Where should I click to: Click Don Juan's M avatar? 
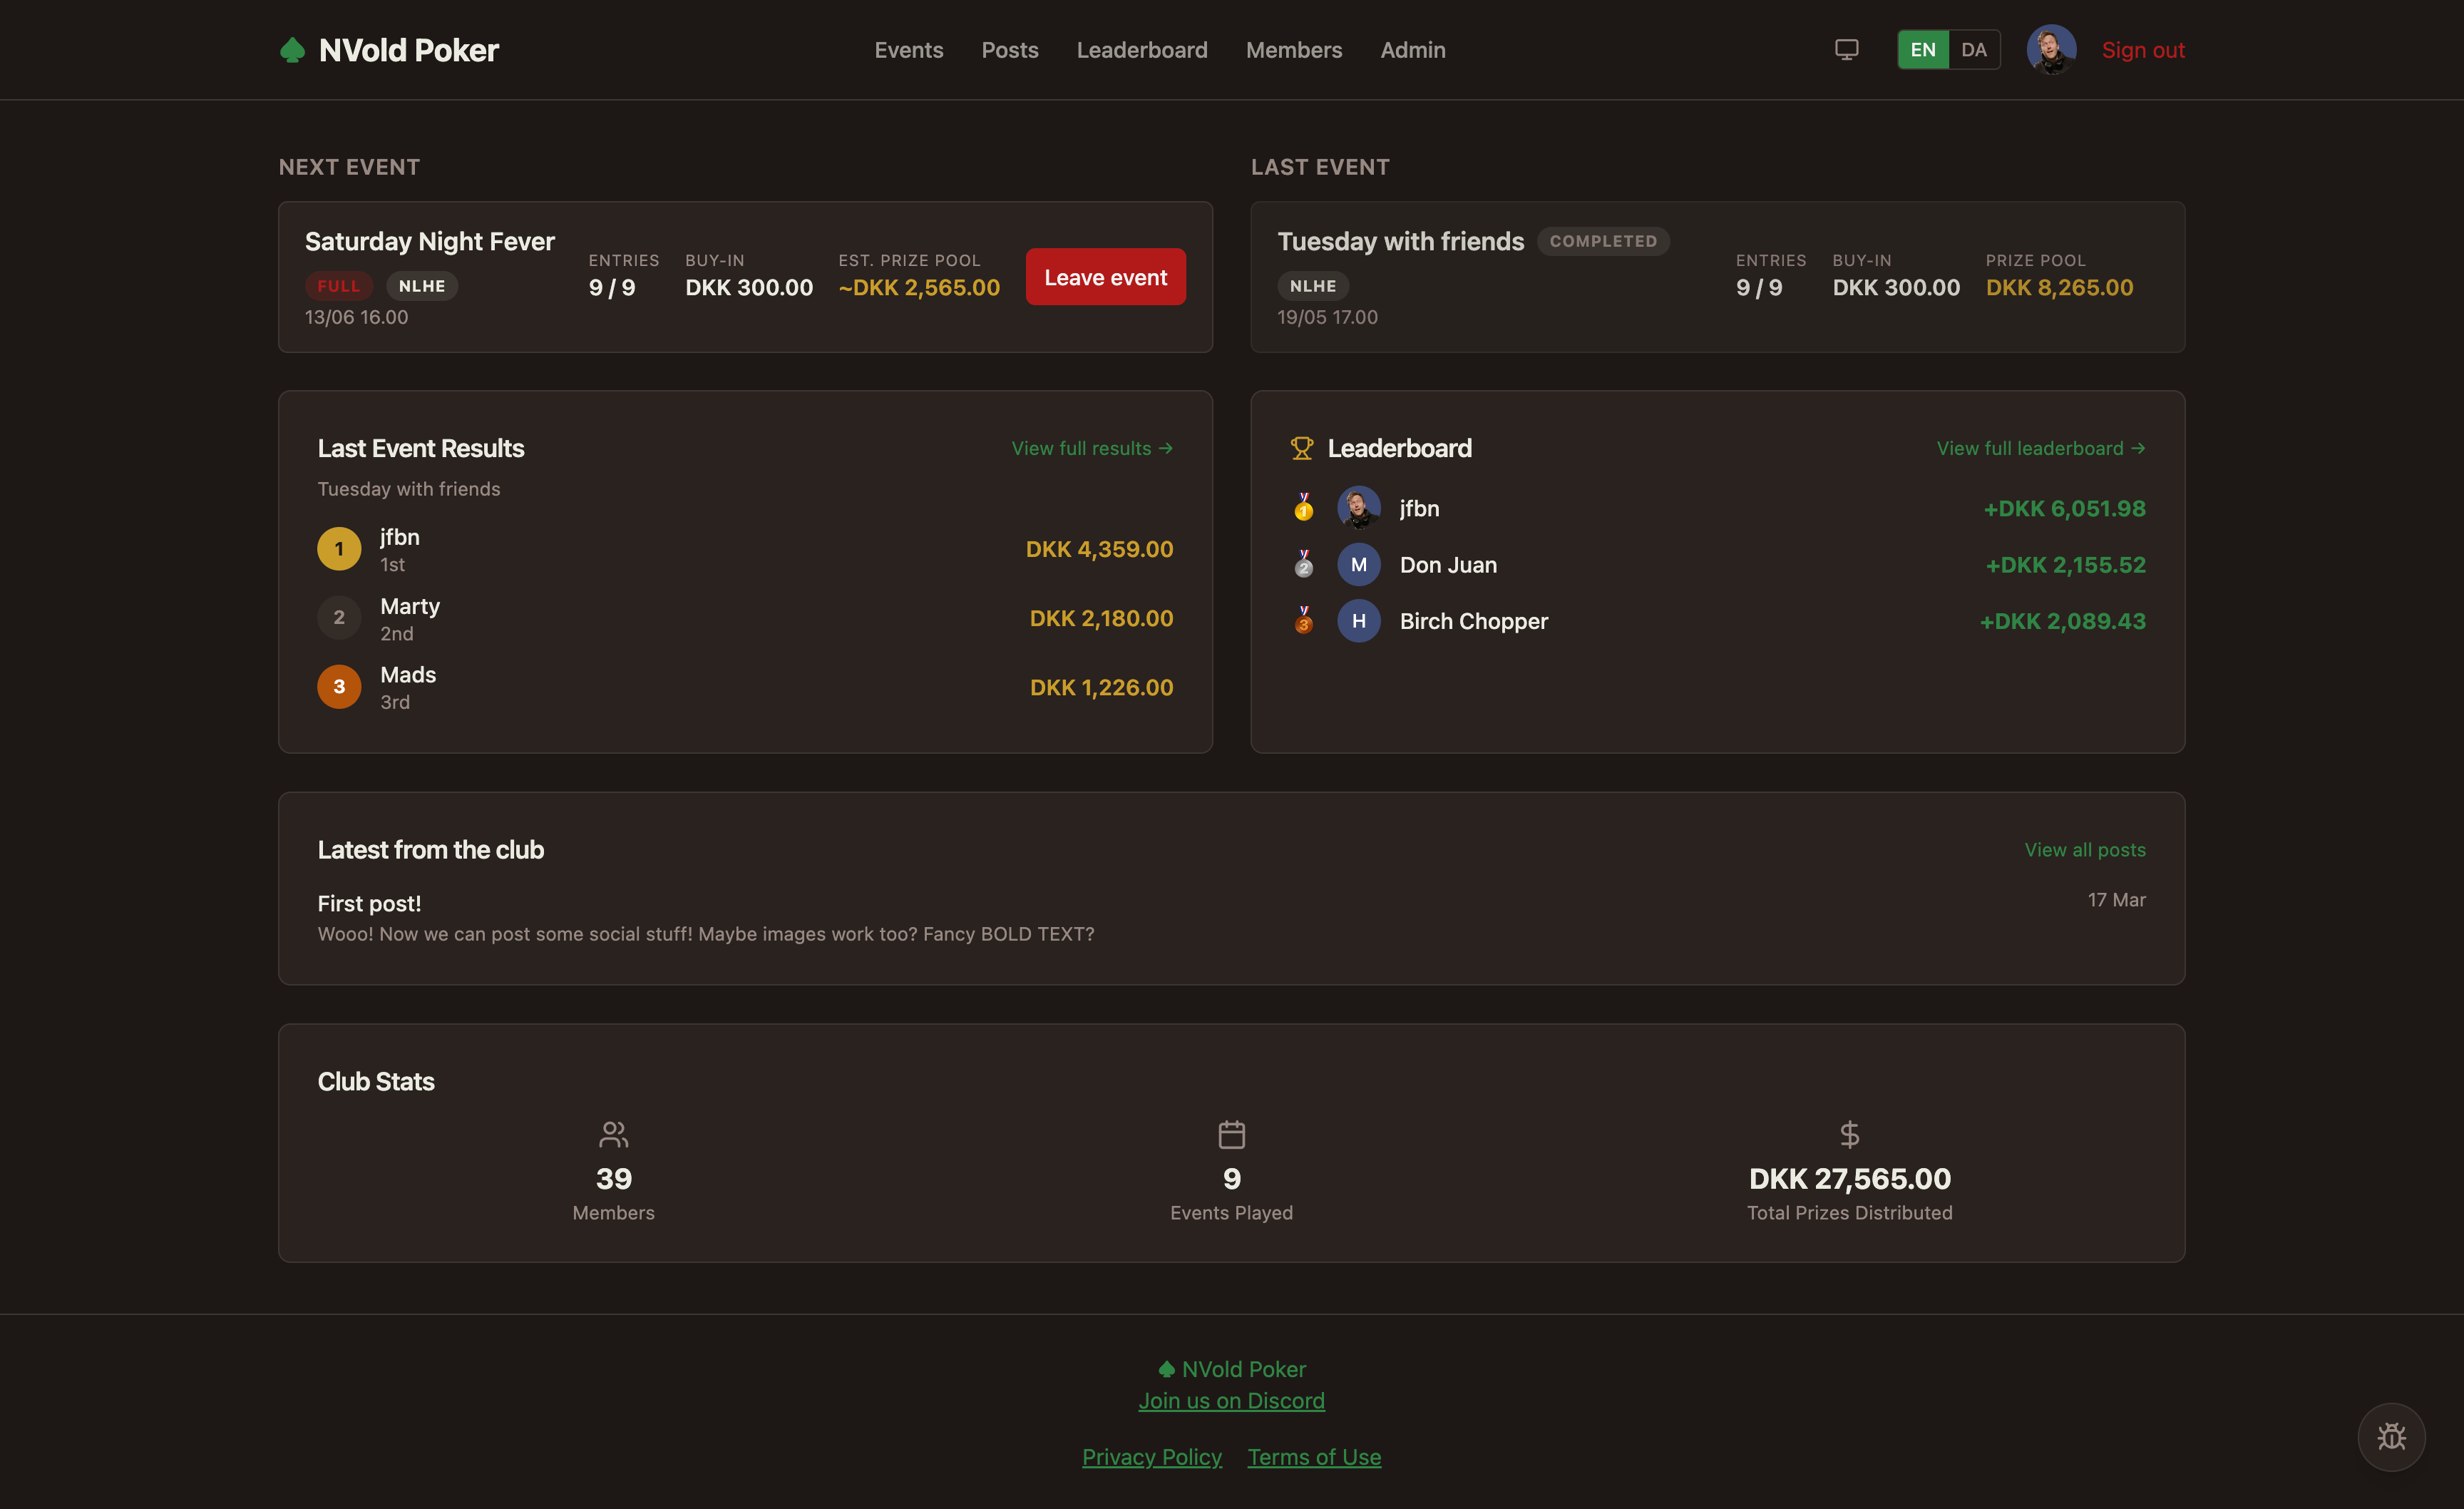1358,564
